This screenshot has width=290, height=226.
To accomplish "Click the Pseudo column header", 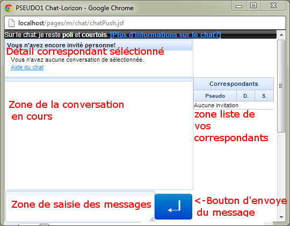I will coord(215,96).
